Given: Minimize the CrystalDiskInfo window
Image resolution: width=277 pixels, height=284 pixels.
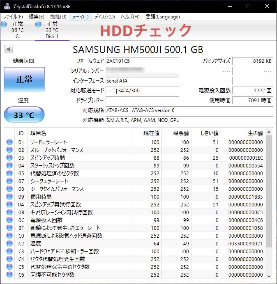Looking at the screenshot, I should pos(230,6).
